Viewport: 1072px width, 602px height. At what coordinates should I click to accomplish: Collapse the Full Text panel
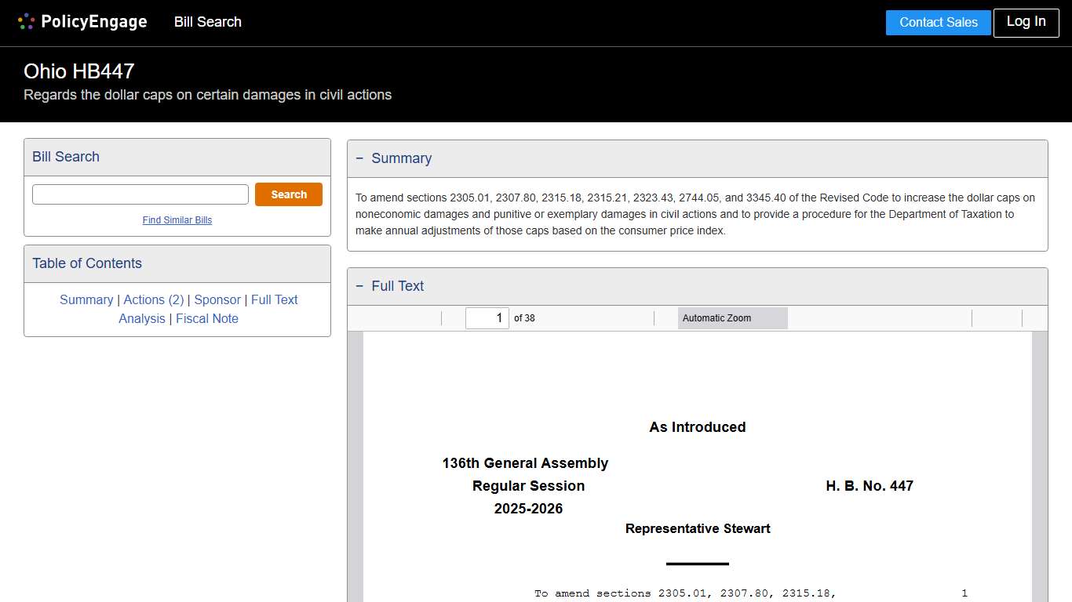click(359, 285)
